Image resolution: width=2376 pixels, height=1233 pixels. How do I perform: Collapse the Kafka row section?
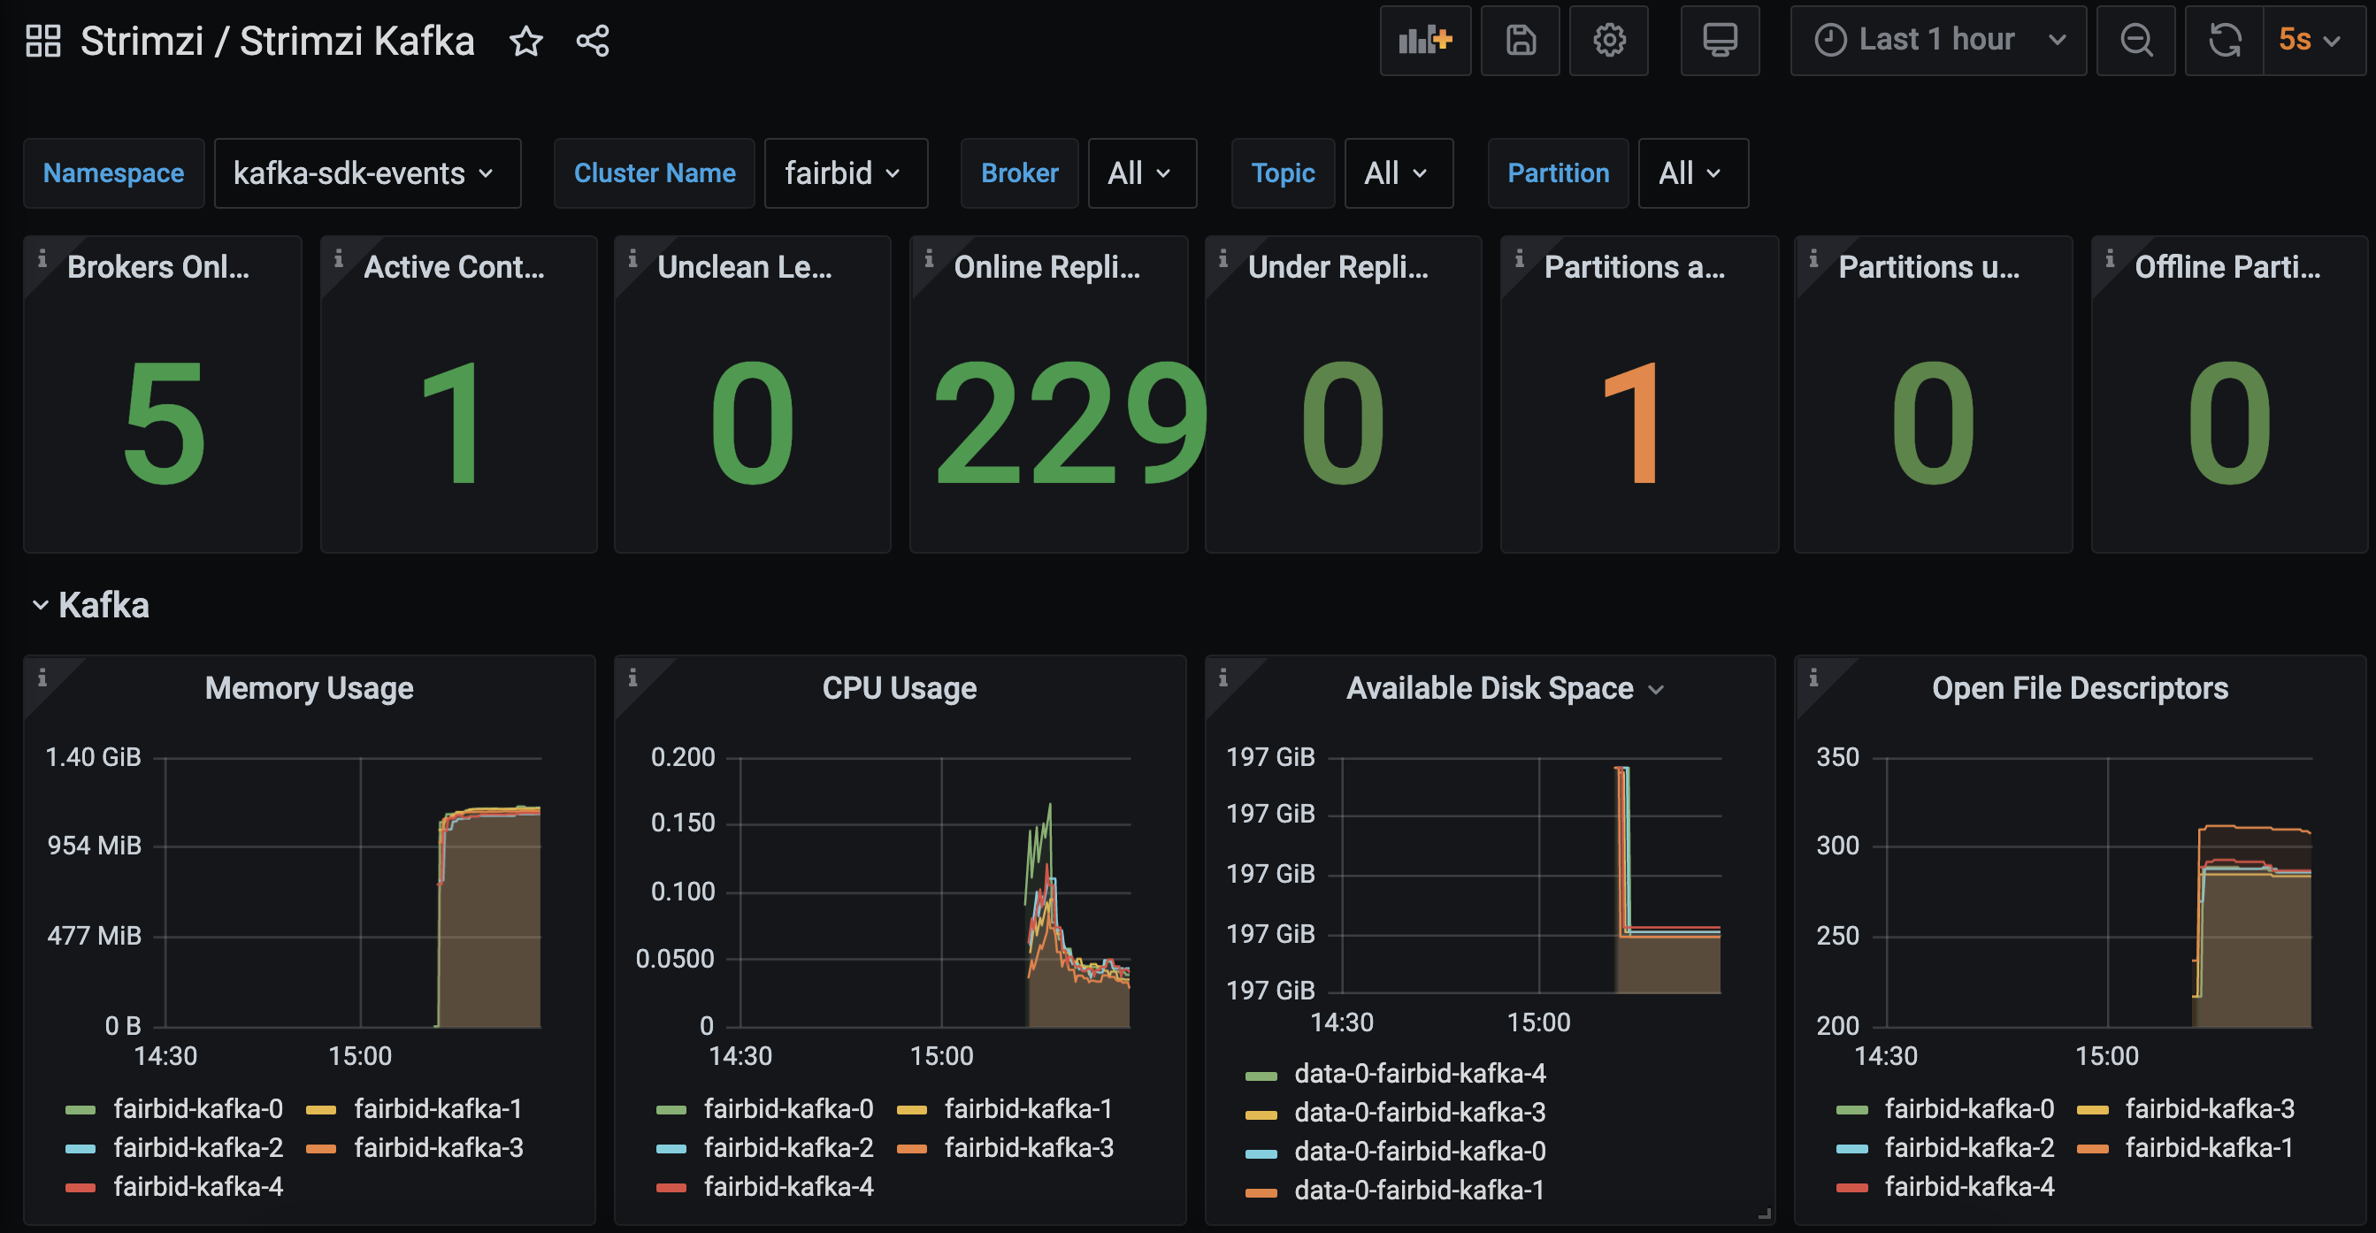(40, 606)
